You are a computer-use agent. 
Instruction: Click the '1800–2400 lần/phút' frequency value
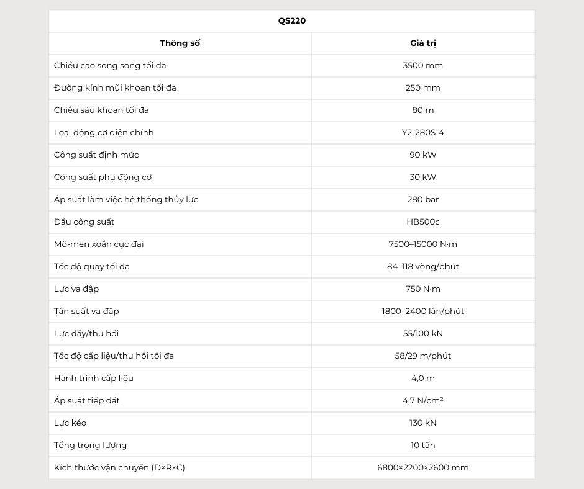point(422,311)
